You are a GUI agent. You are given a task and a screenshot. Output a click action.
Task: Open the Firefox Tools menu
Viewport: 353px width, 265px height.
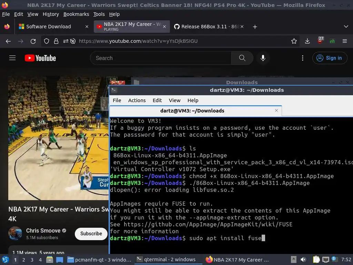coord(99,14)
